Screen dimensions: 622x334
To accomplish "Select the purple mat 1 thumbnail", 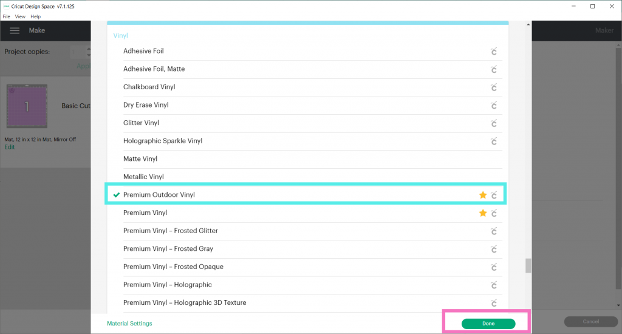I will 27,106.
